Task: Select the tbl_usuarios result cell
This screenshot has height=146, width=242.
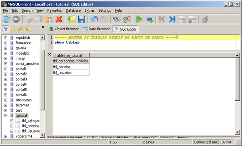Action: pos(71,73)
